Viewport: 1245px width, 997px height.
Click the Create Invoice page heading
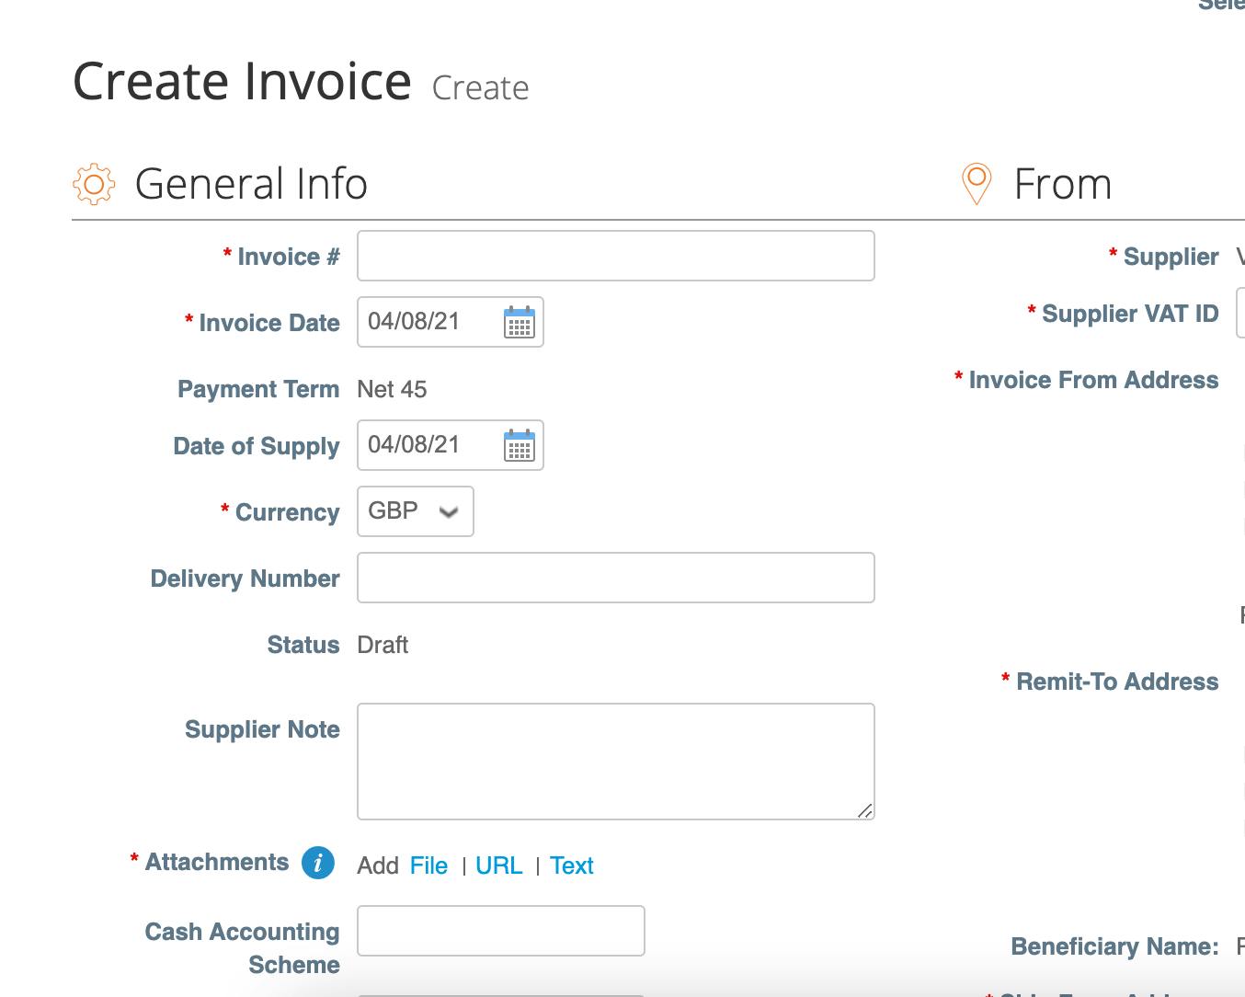click(x=242, y=81)
